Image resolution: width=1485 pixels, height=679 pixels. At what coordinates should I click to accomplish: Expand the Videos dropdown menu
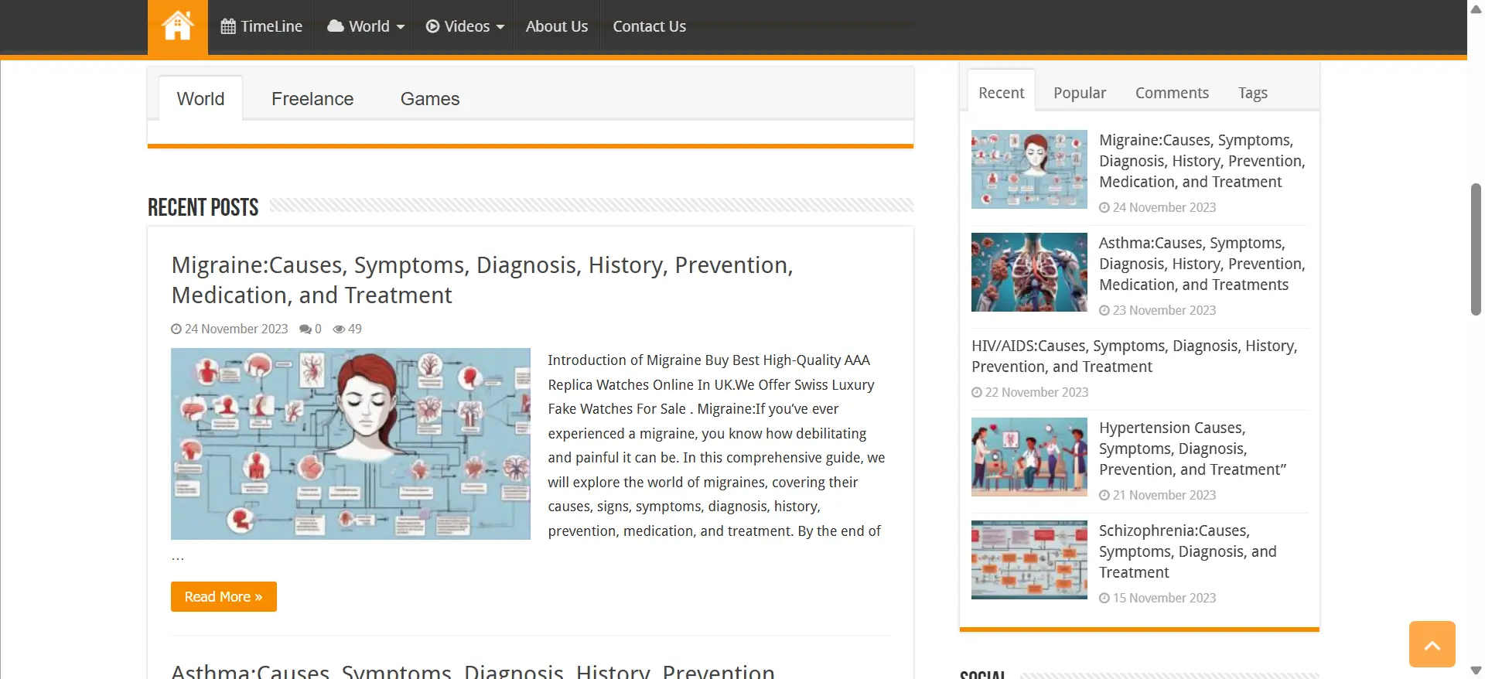[465, 26]
